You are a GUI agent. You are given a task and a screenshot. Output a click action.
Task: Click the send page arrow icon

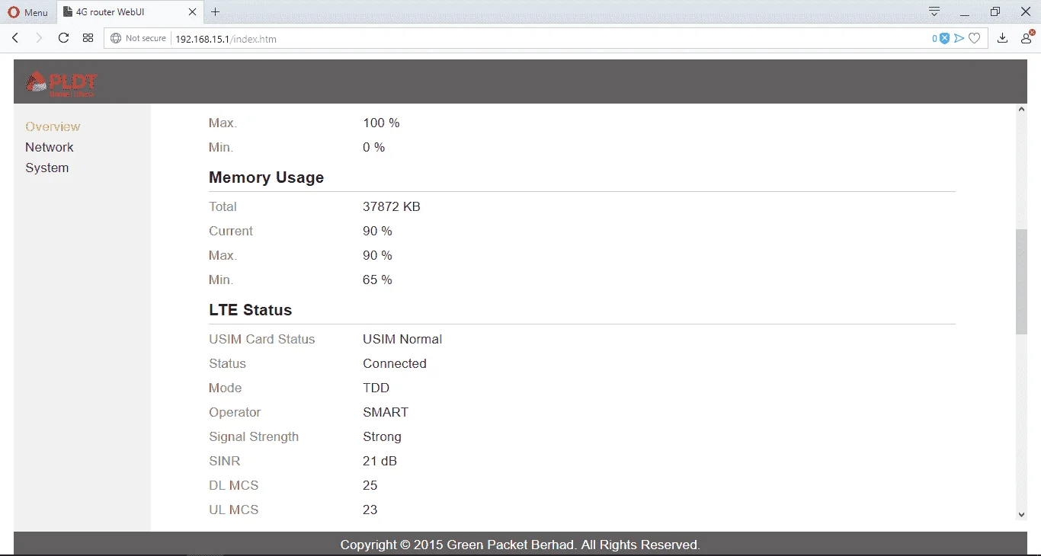pos(959,38)
